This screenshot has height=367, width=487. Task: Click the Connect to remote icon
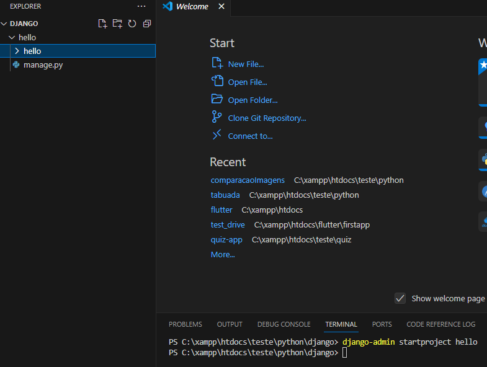(x=217, y=135)
